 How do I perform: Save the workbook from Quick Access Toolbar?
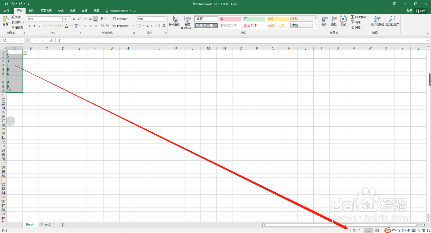point(6,4)
